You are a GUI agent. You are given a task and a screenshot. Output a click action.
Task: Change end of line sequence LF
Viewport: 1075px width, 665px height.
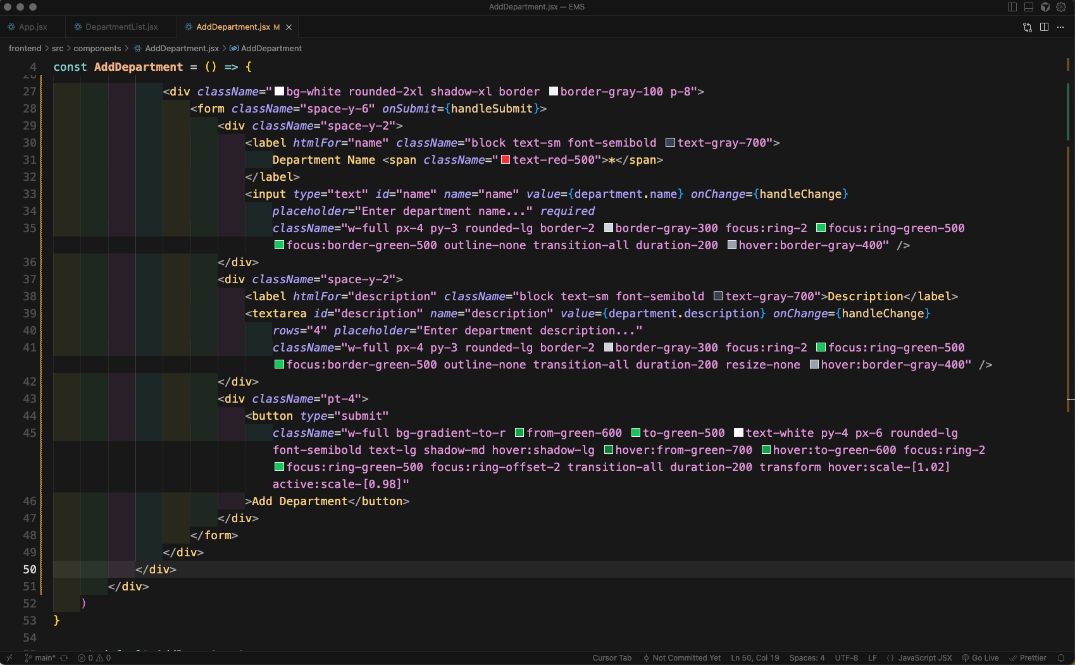coord(873,658)
